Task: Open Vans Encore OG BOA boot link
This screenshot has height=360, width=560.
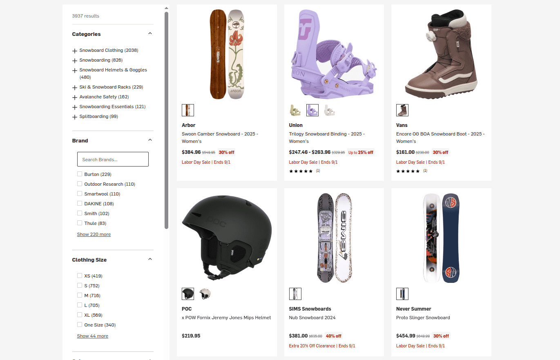Action: click(440, 138)
